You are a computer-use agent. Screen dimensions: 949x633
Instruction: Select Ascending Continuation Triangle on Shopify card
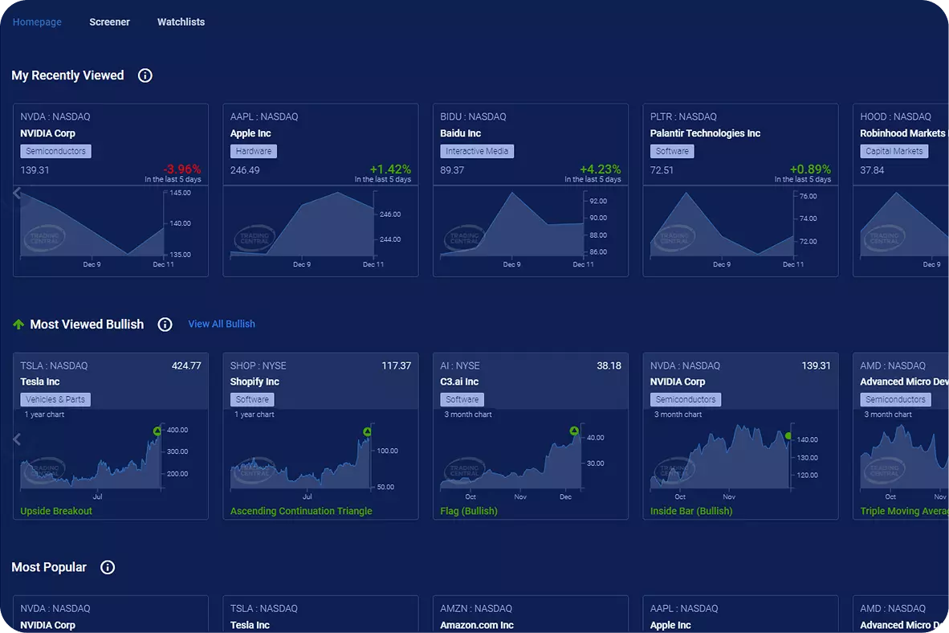(x=301, y=511)
